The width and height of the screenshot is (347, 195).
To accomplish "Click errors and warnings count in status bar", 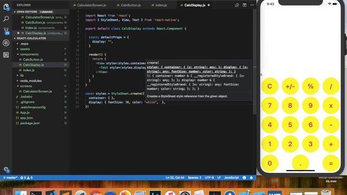I will click(27, 178).
